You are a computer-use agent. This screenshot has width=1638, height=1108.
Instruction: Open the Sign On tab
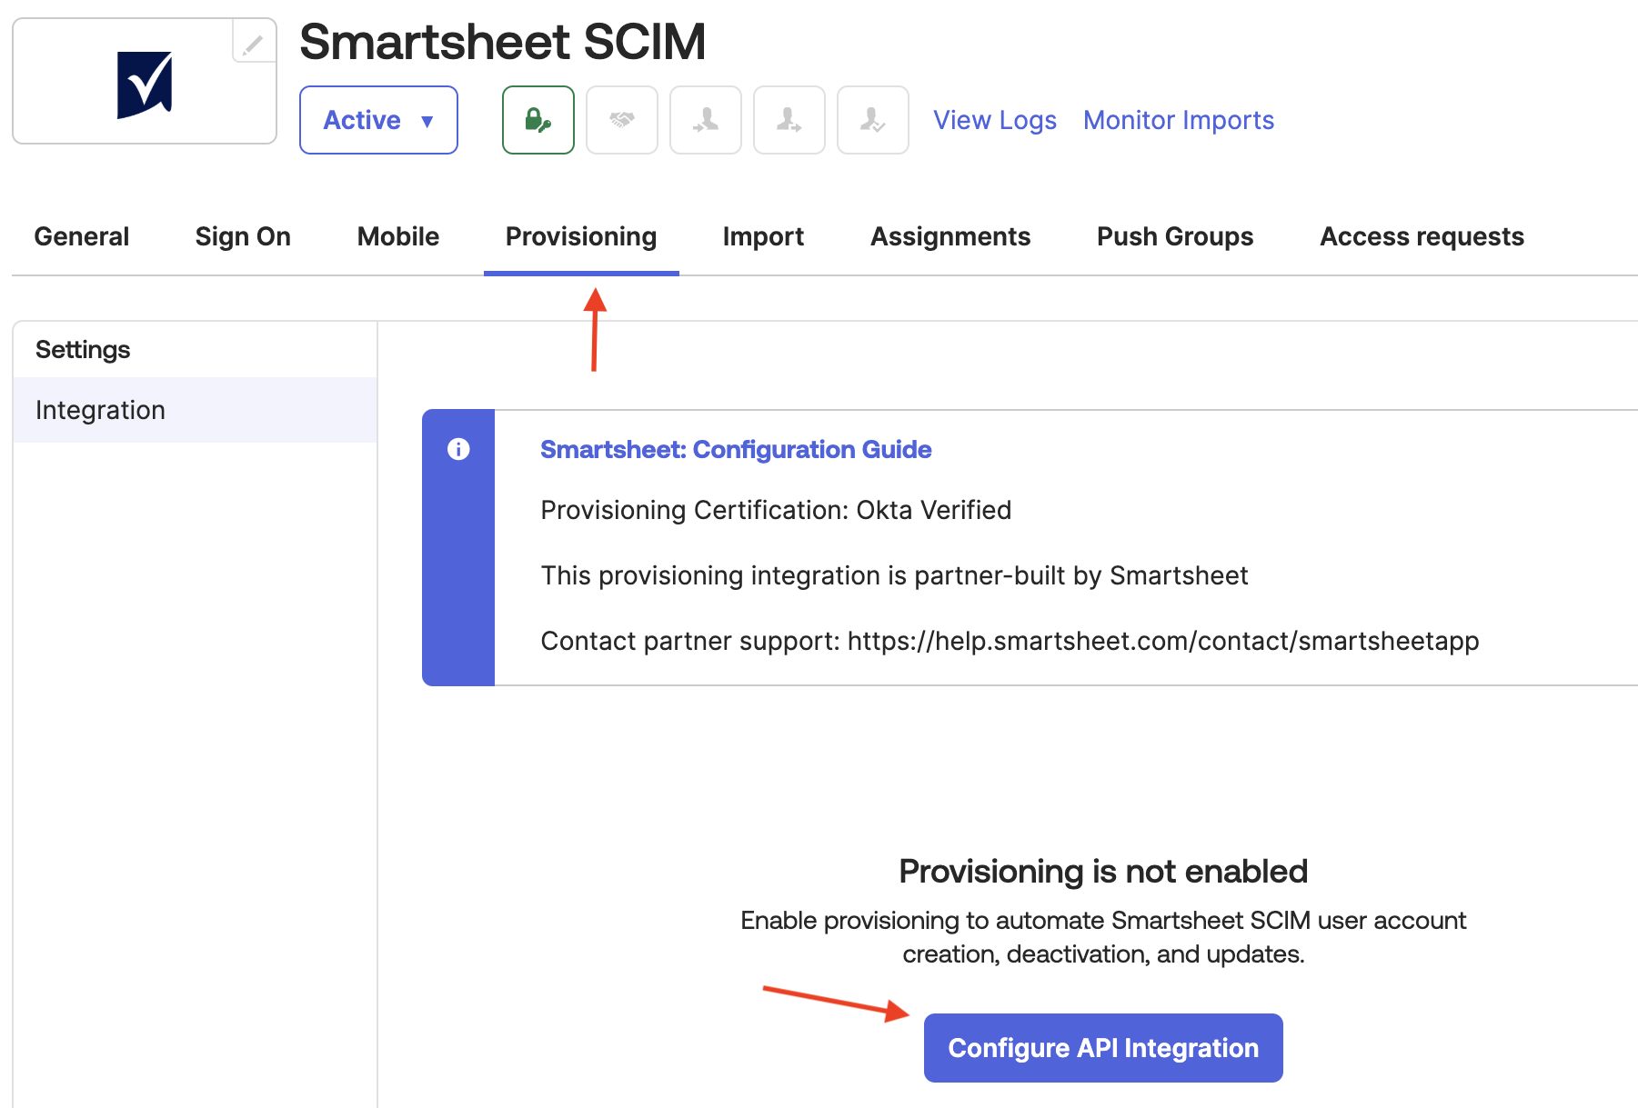pos(243,236)
